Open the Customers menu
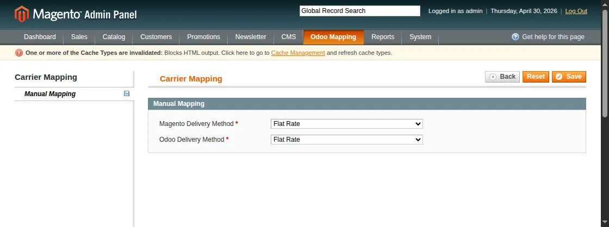 point(156,37)
